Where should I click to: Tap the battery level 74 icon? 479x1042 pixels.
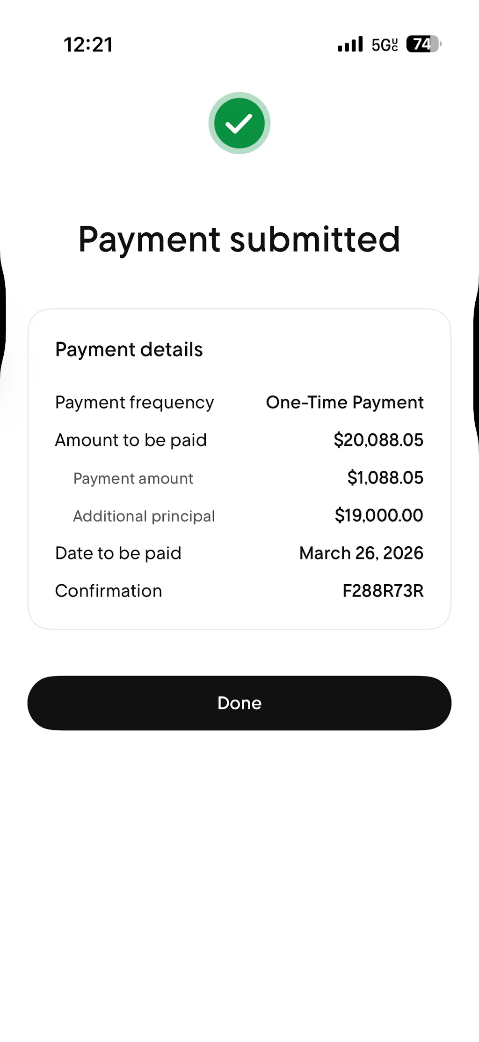[x=423, y=45]
